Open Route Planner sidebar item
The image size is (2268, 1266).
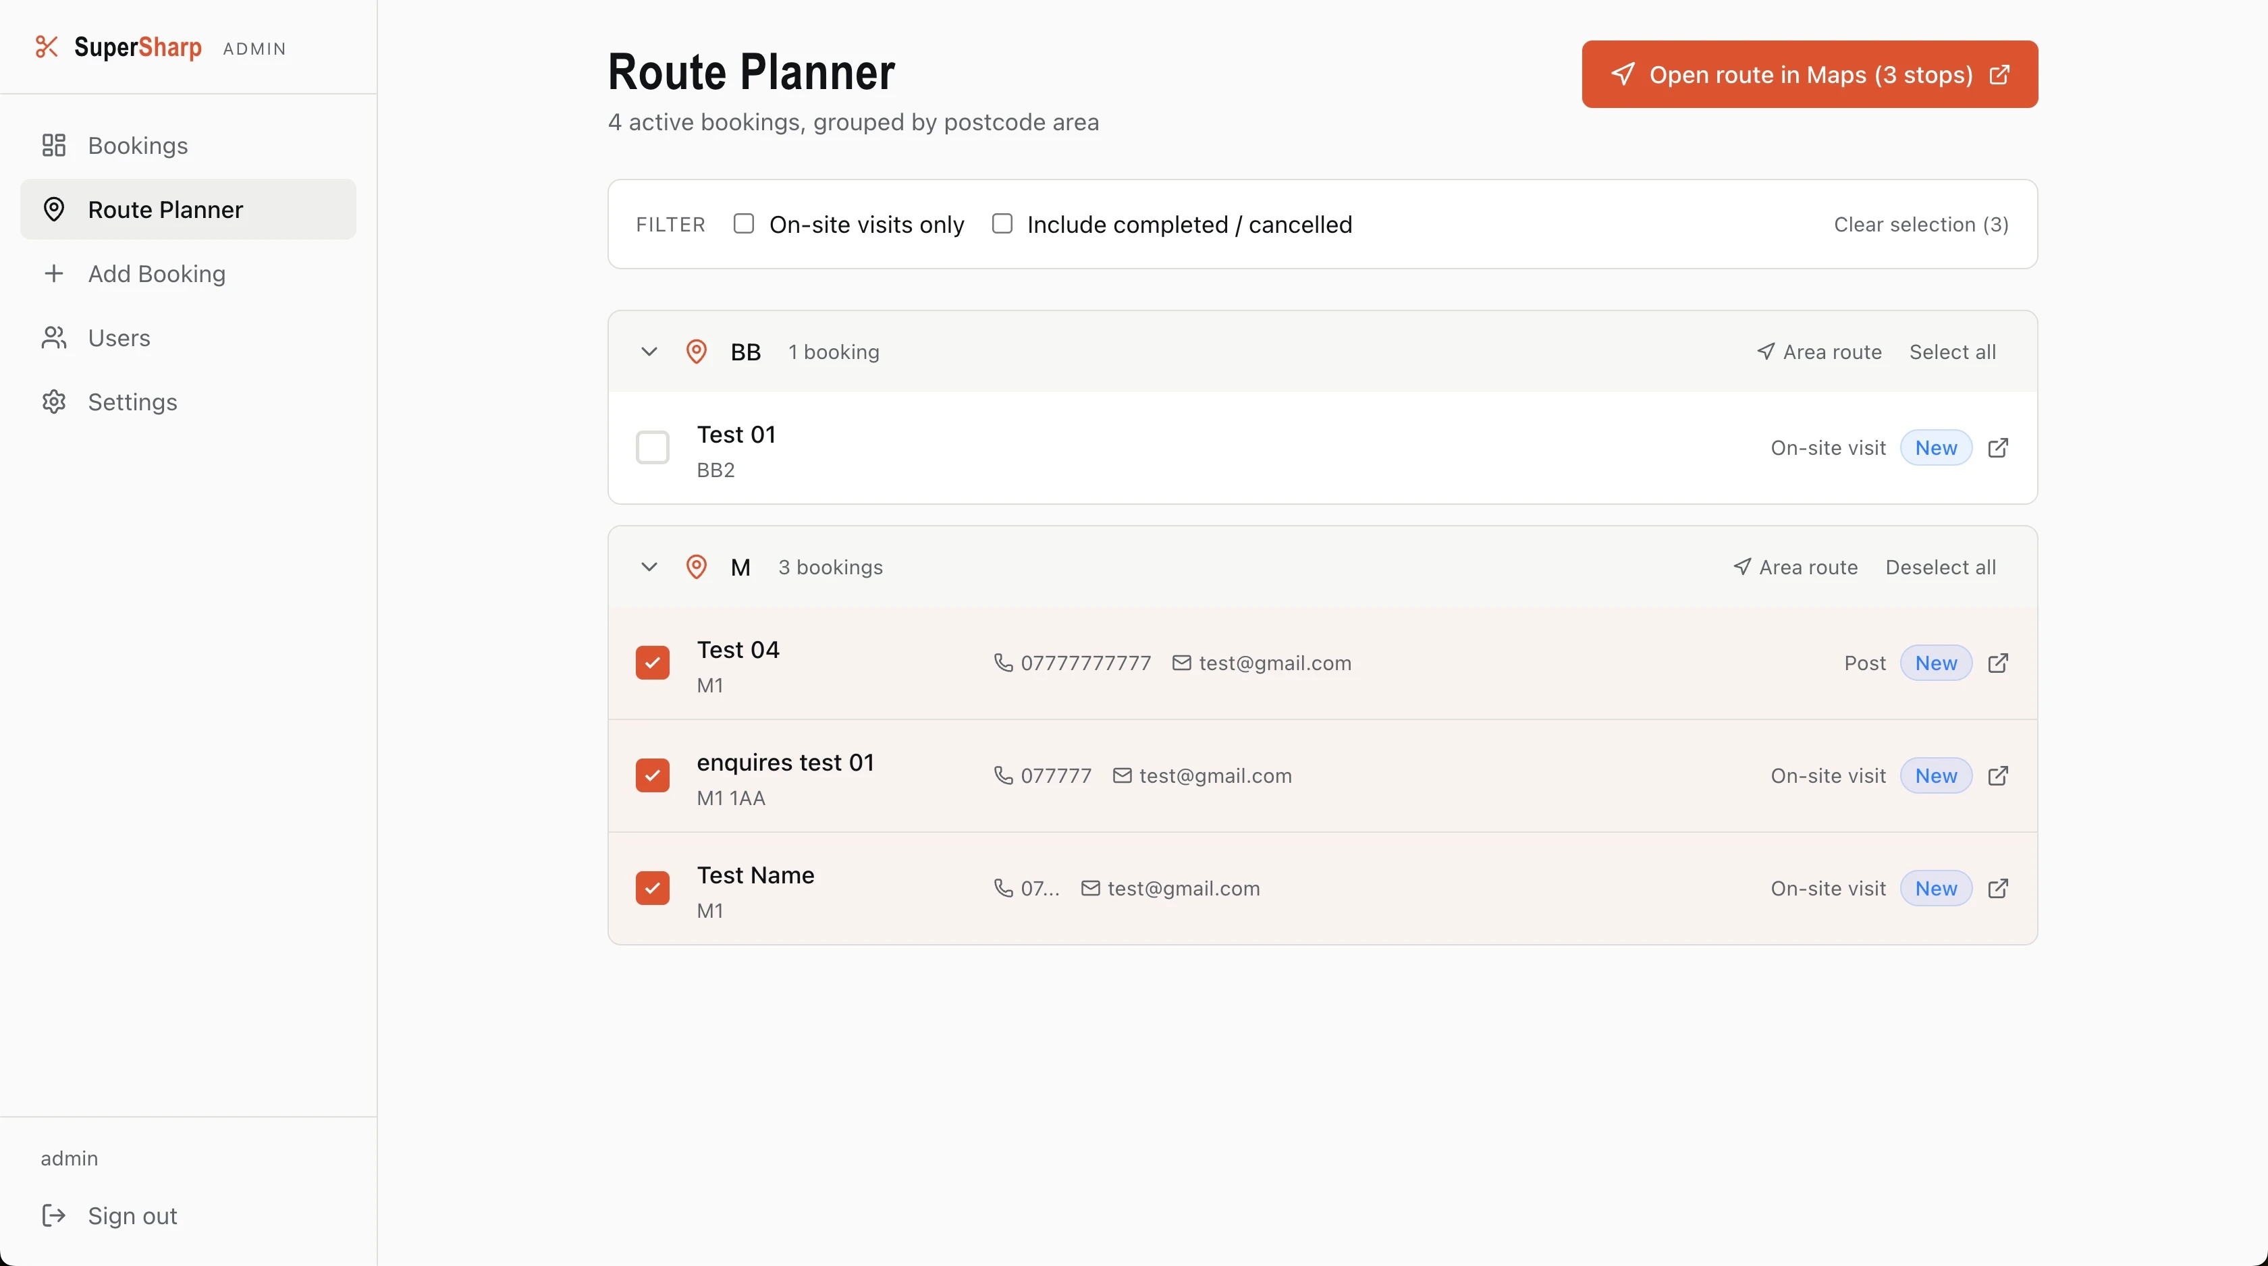188,209
